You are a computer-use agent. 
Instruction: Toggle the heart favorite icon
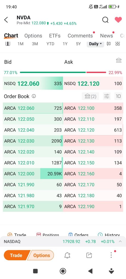pos(118,20)
